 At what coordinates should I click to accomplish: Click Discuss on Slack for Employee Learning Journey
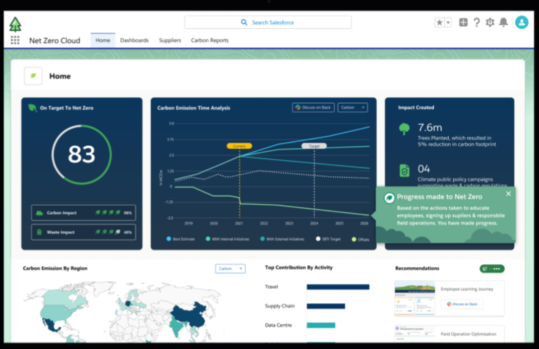pyautogui.click(x=462, y=304)
